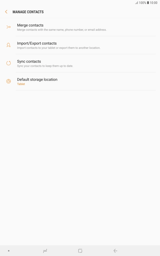Click the Sync contacts circular arrow icon
The width and height of the screenshot is (160, 256).
click(x=9, y=63)
